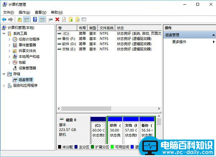Open 任务计划程序 in the tree
Screen dimensions: 216x157
[29, 39]
